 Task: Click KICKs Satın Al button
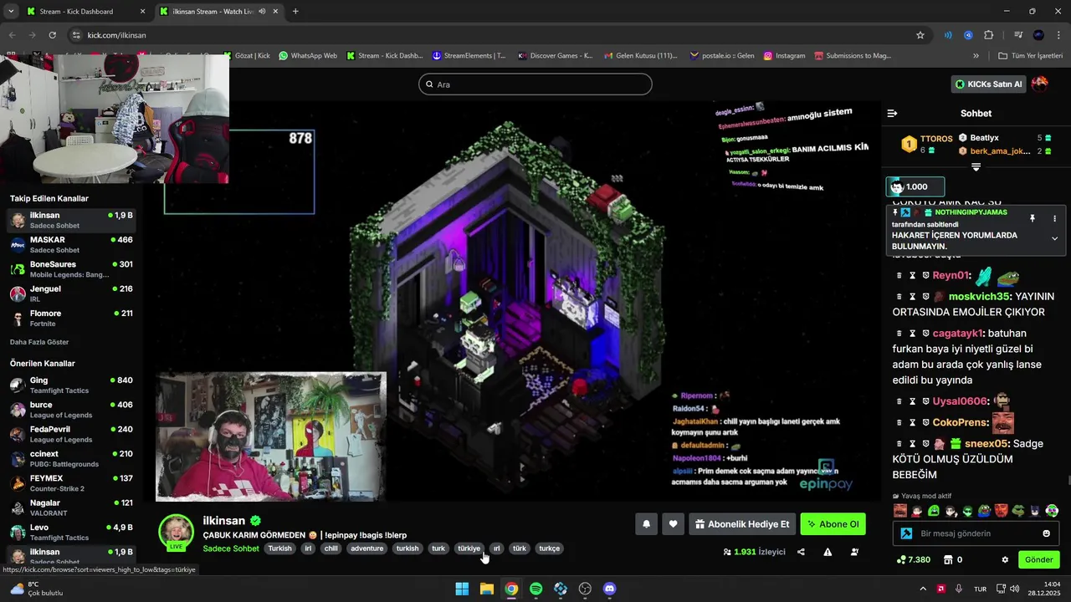tap(989, 84)
